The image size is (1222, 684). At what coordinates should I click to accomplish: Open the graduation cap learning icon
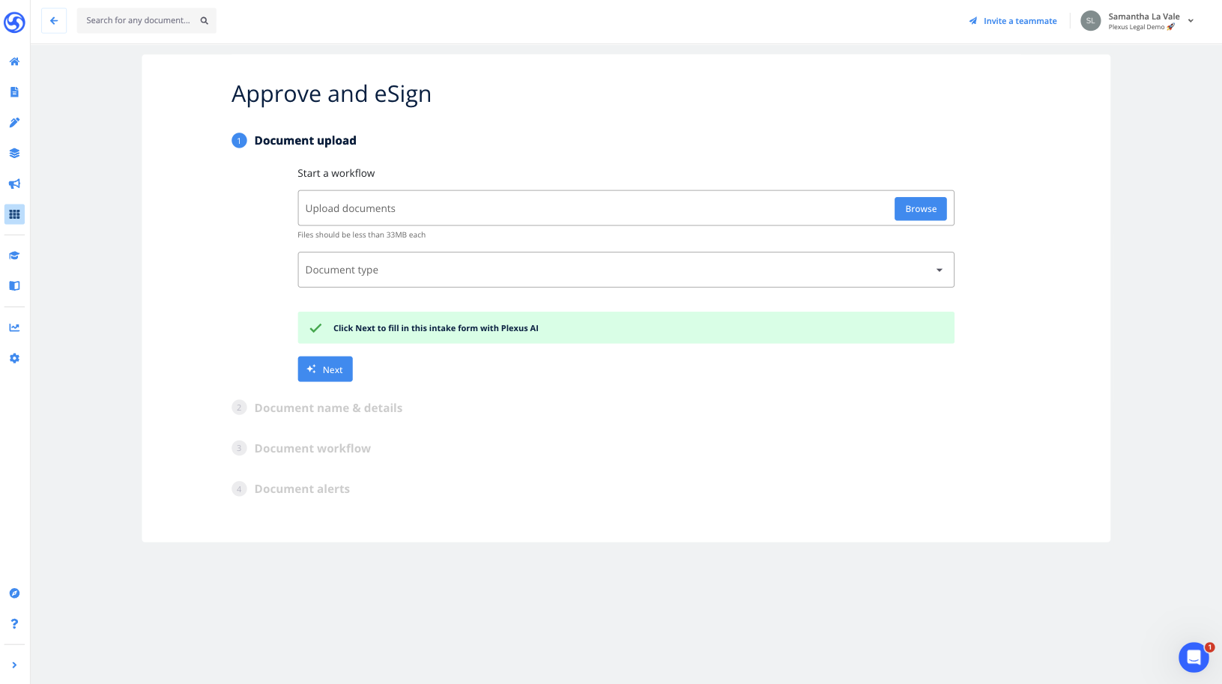coord(14,255)
